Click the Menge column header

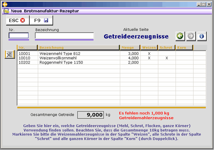[x=130, y=48]
